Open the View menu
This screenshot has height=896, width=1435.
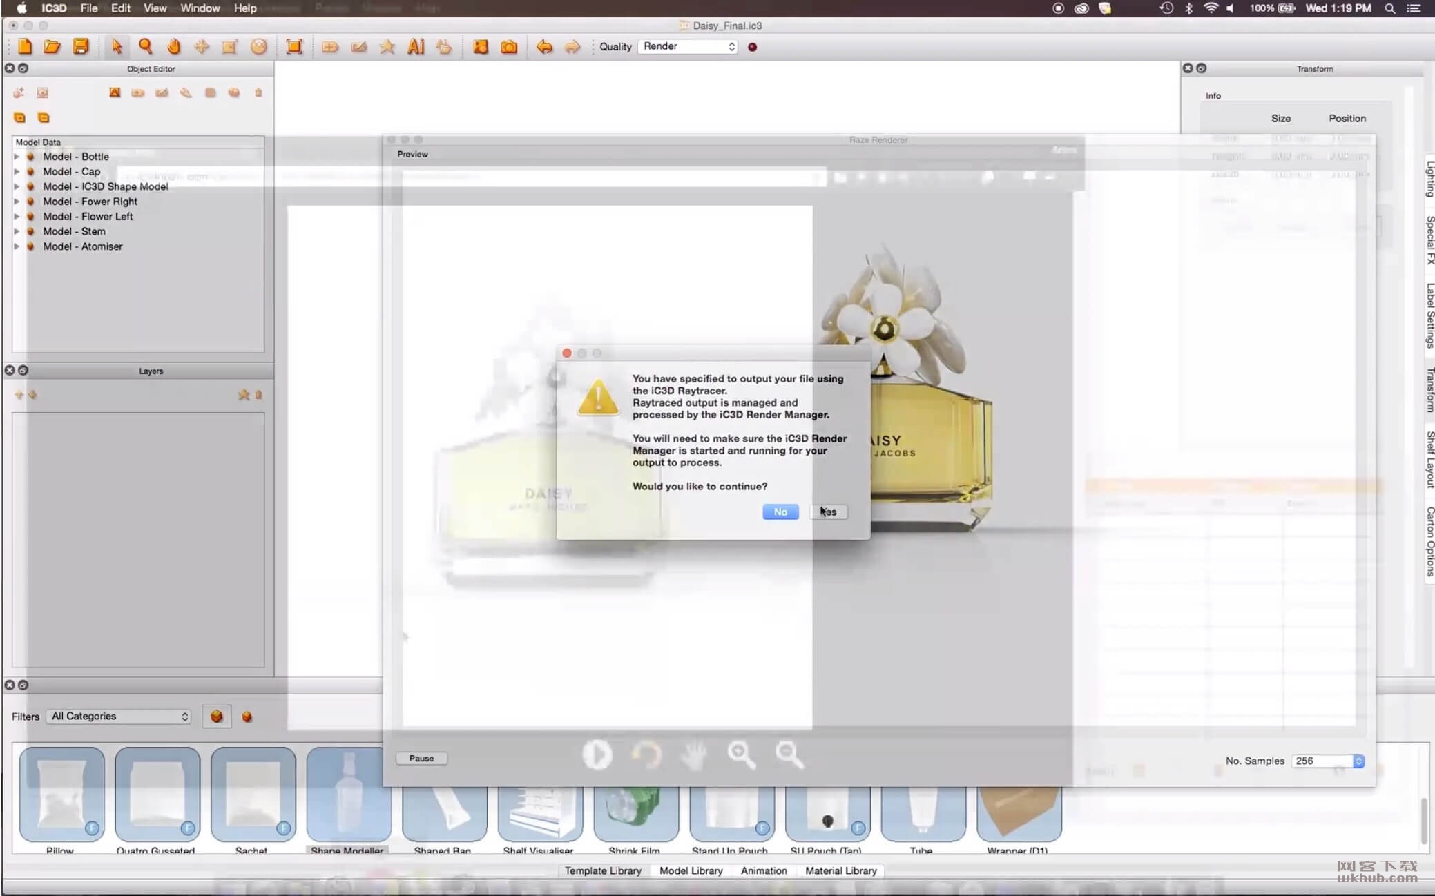coord(155,8)
